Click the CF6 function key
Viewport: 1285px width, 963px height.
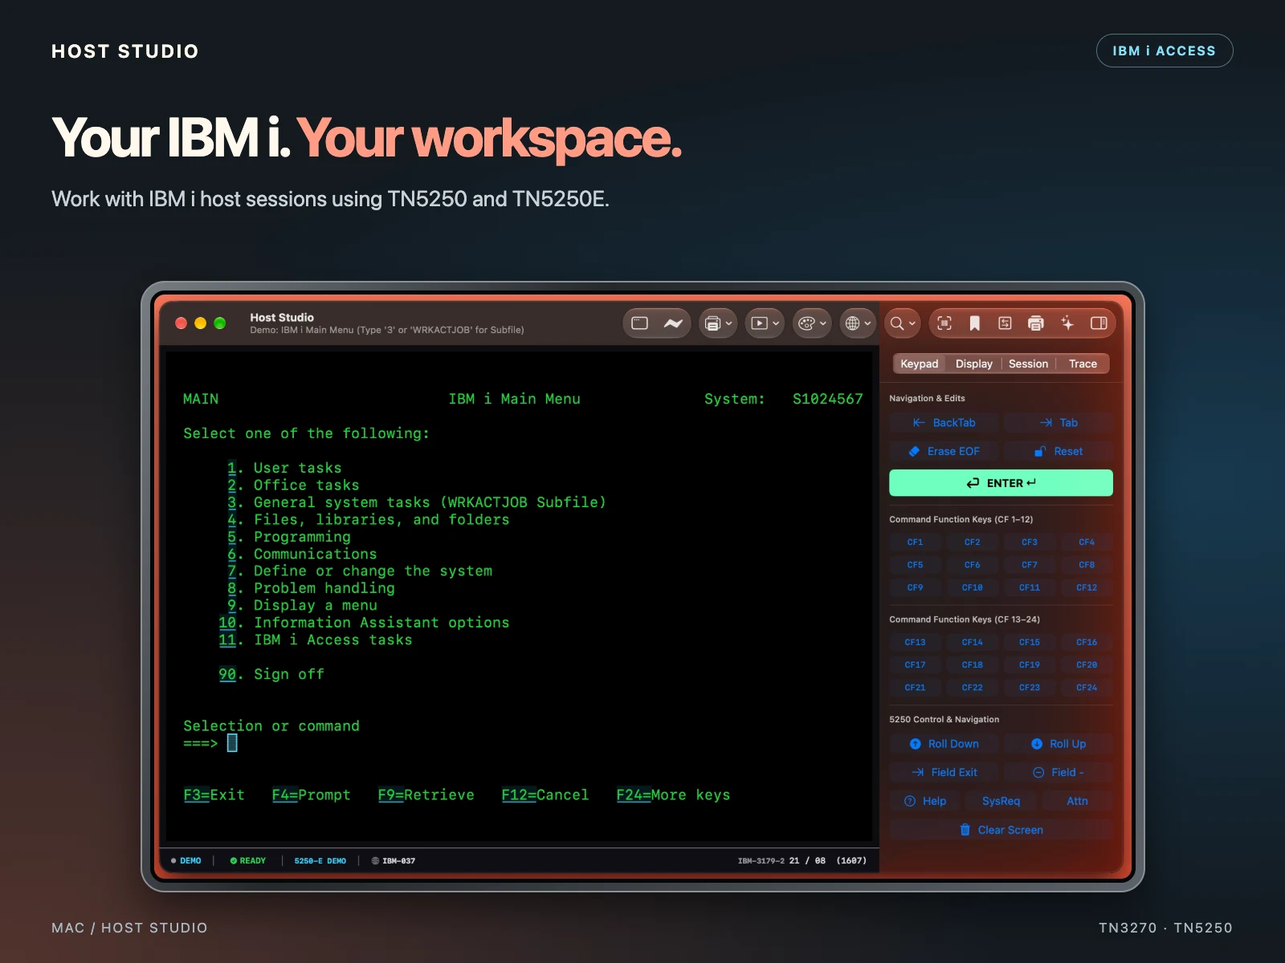pos(972,565)
